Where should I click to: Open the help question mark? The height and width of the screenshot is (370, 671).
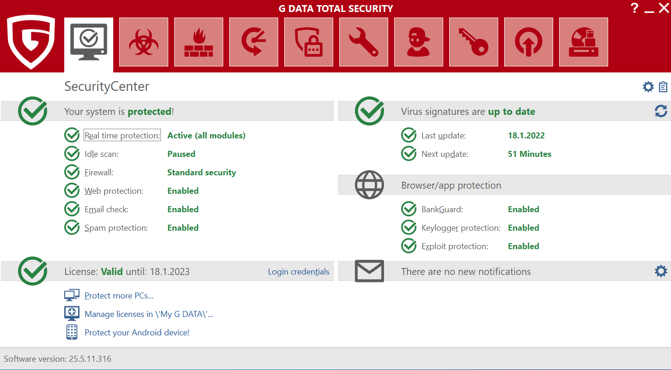pyautogui.click(x=634, y=8)
